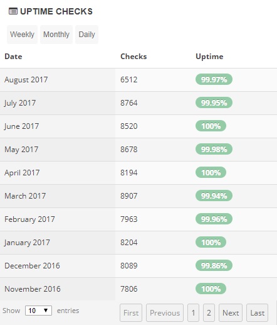
Task: Click the 99.86% uptime badge for December 2016
Action: click(x=214, y=265)
